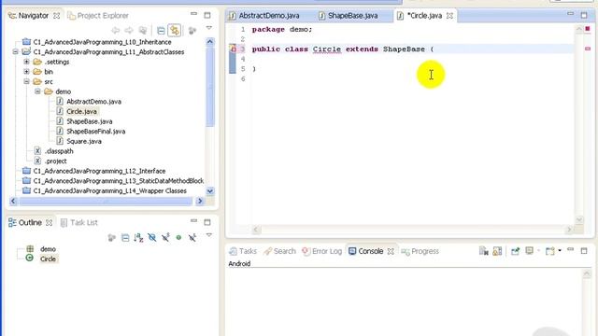598x336 pixels.
Task: Click Focus on Active Task icon in Navigator toolbar
Action: coord(192,30)
